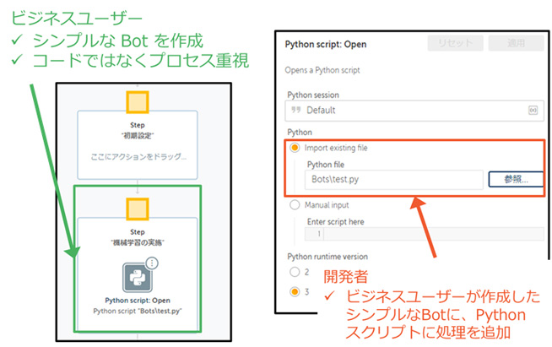
Task: Open the three-dot menu on Python action
Action: point(153,263)
